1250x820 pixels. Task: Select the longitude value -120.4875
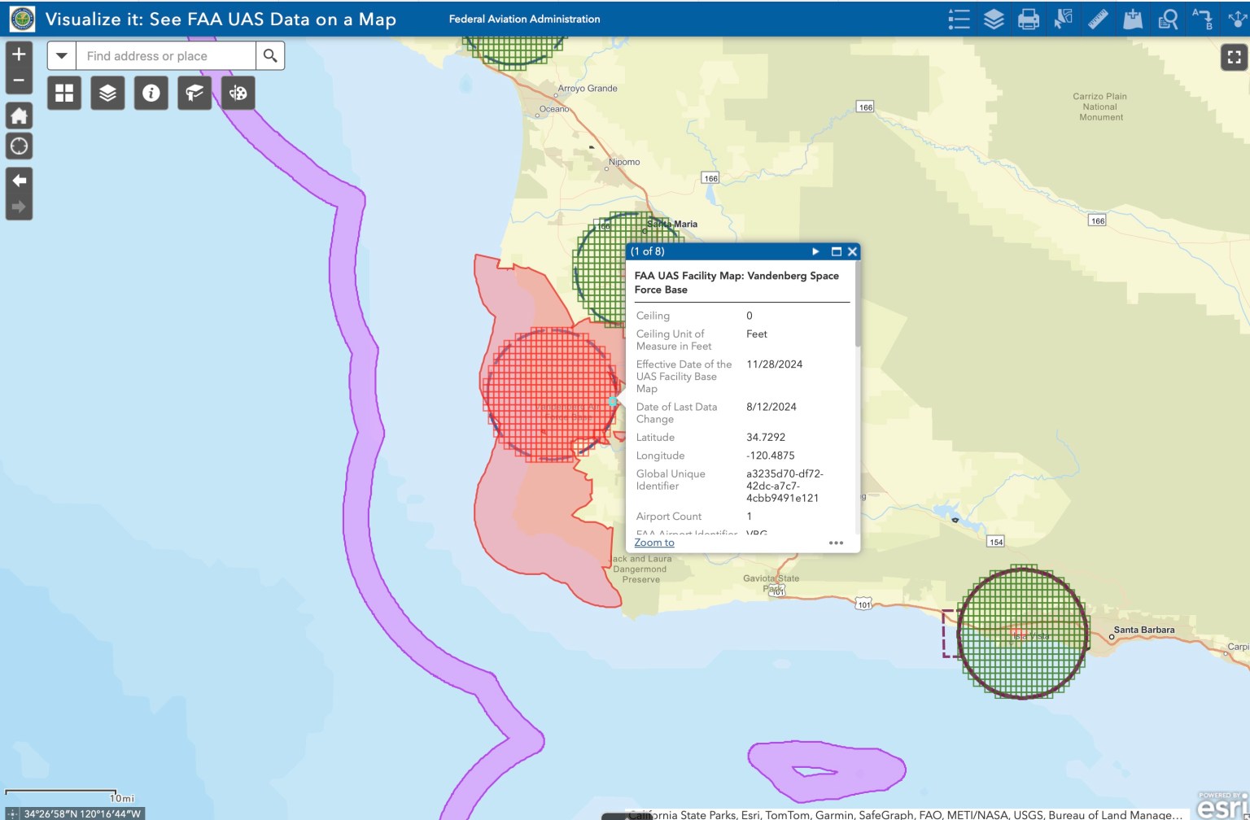point(771,456)
